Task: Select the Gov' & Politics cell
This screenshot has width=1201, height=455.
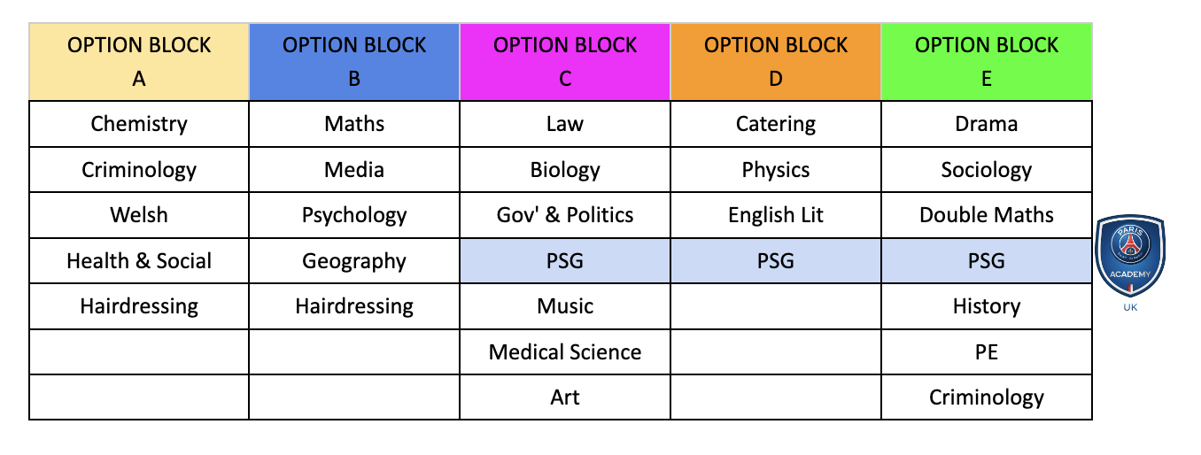Action: tap(565, 215)
